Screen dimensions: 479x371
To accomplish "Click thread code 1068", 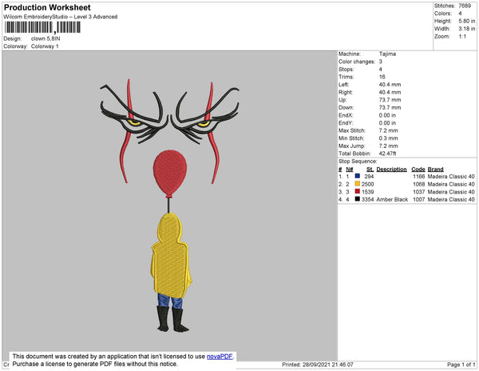I will pos(419,184).
